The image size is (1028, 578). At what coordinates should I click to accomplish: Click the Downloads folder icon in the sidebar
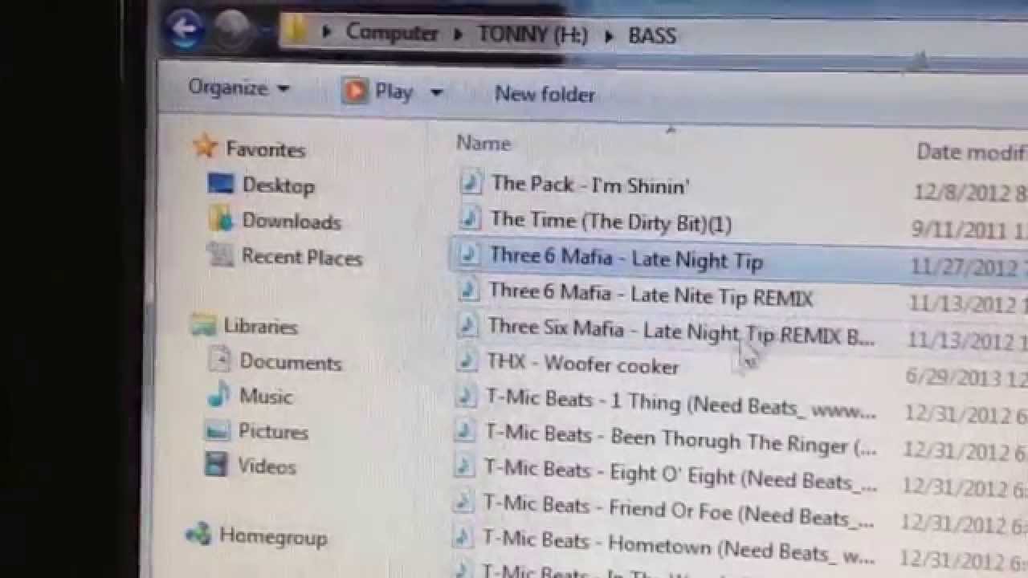220,219
